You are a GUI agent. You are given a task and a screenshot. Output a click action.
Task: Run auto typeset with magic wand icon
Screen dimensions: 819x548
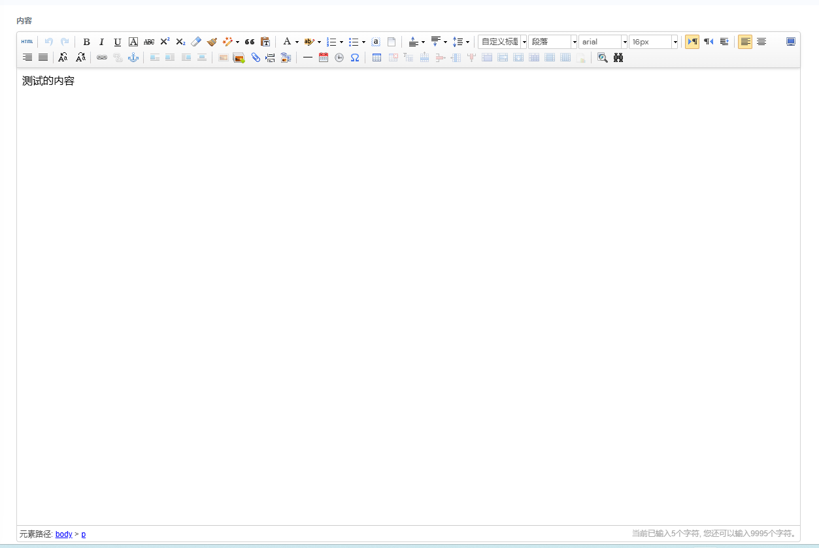(227, 42)
